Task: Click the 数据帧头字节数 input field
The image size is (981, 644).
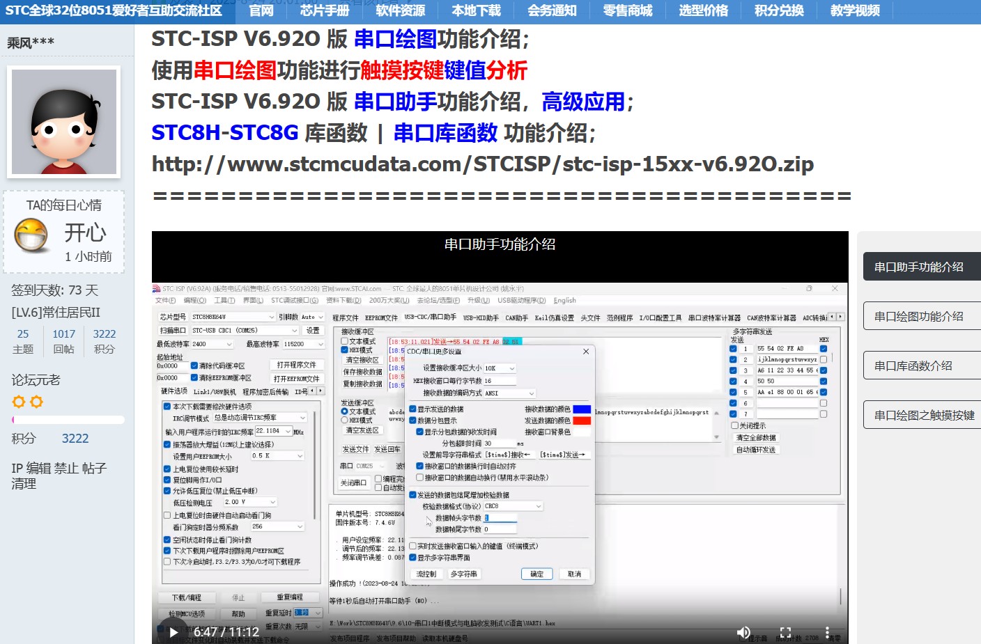Action: [x=500, y=518]
